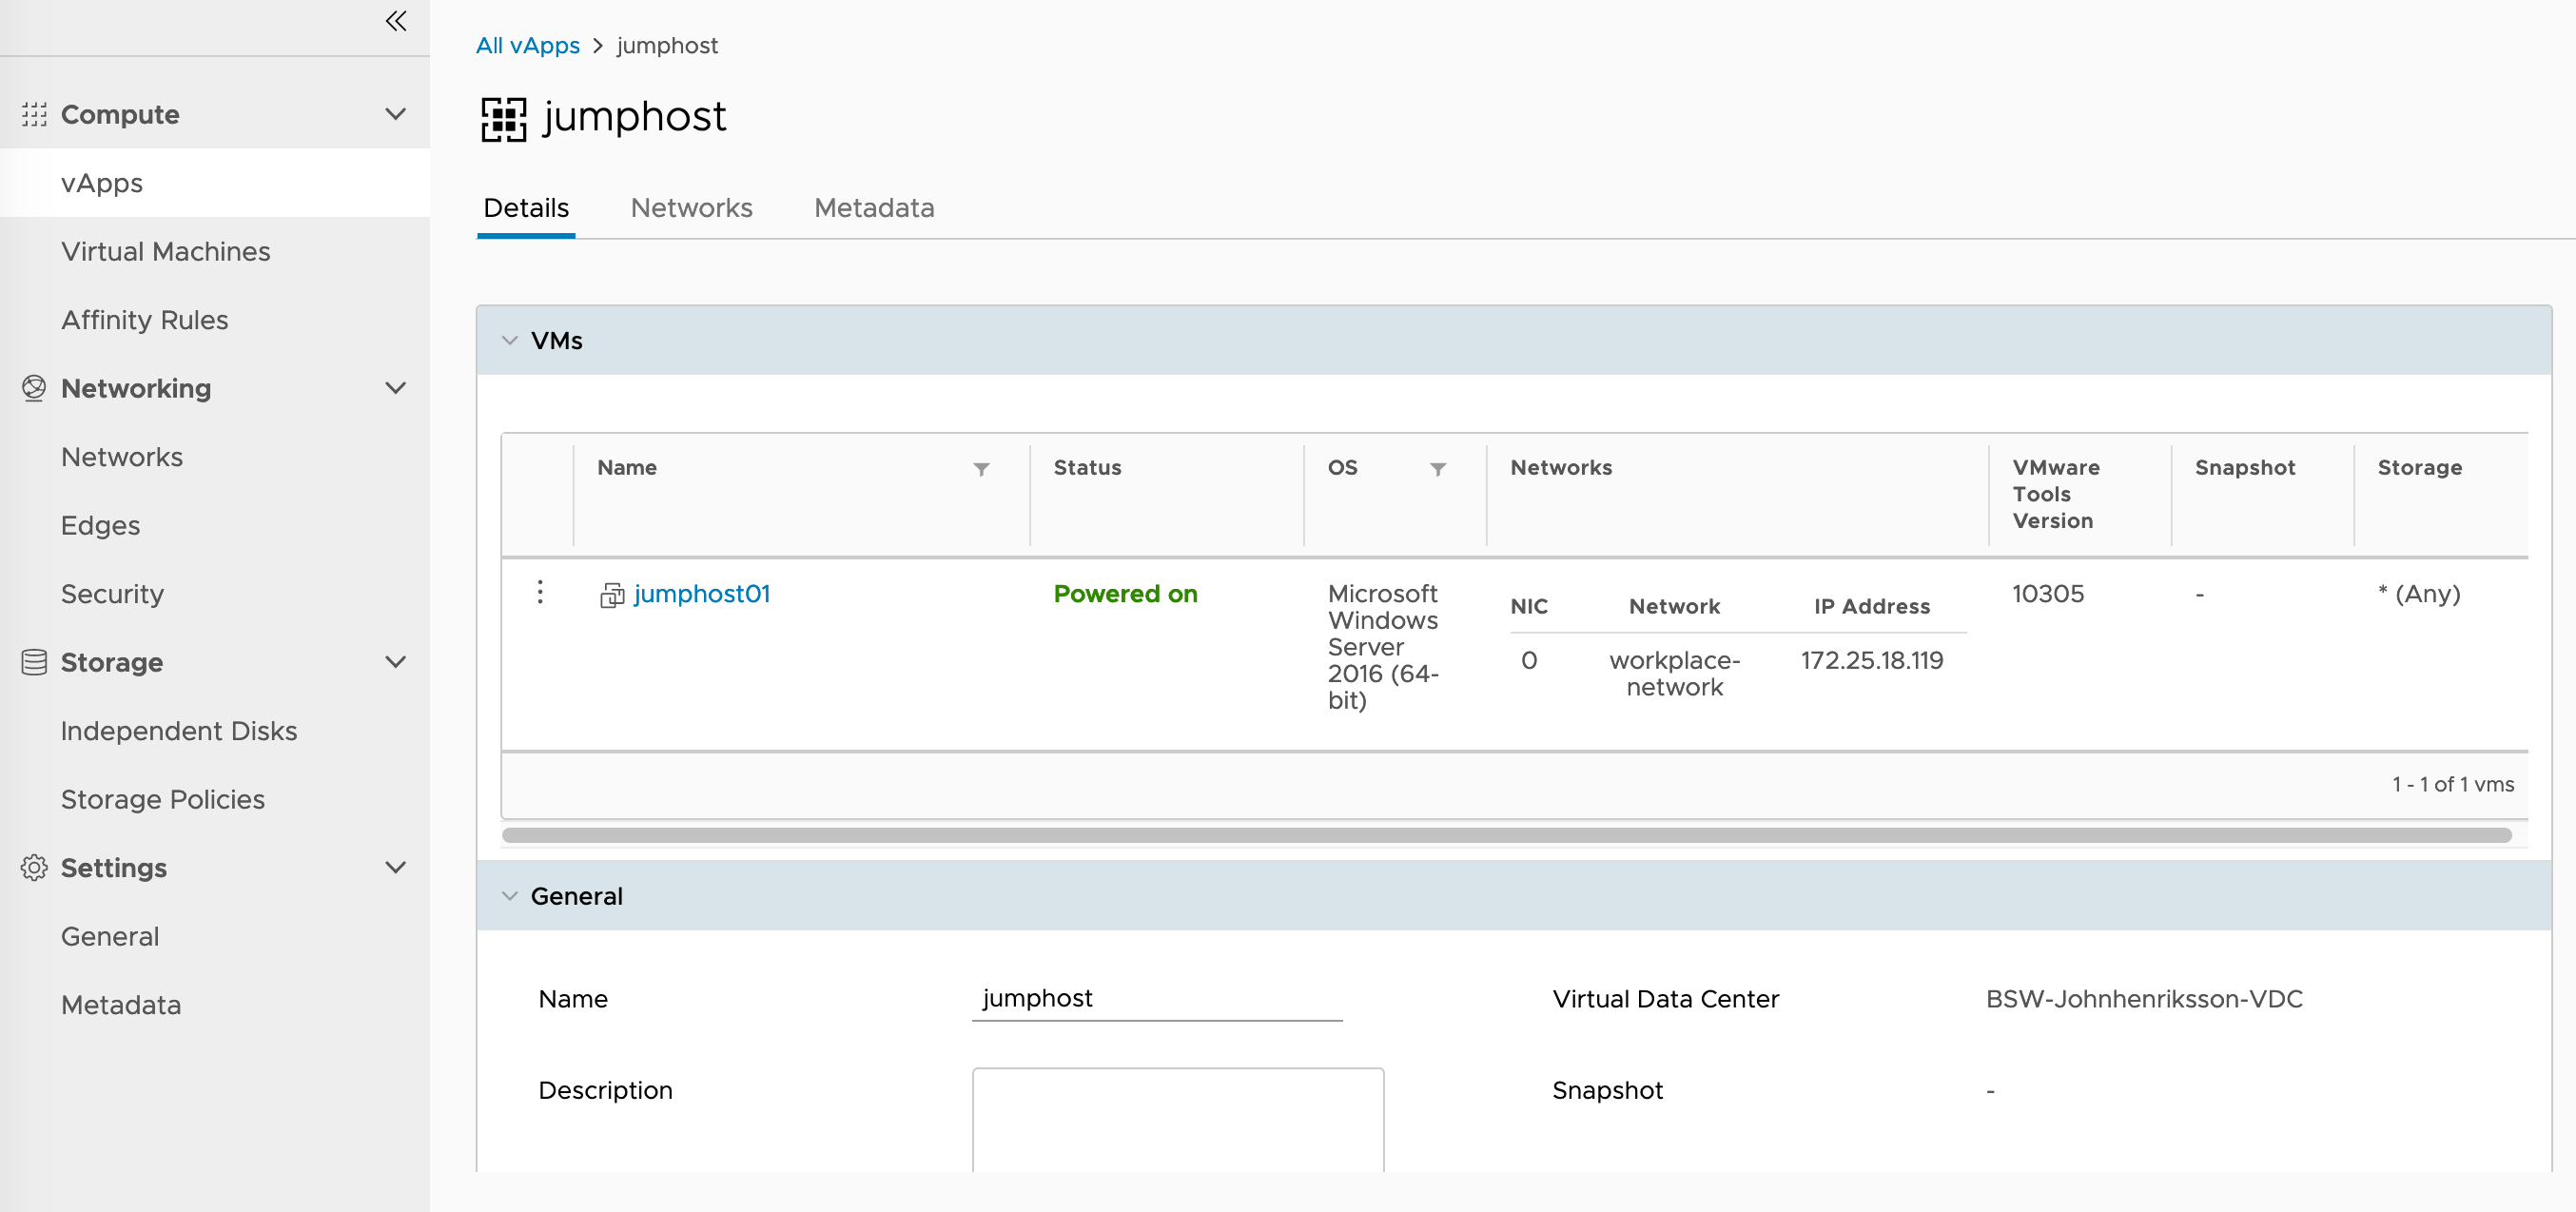Collapse the General section
This screenshot has height=1212, width=2576.
pos(510,895)
